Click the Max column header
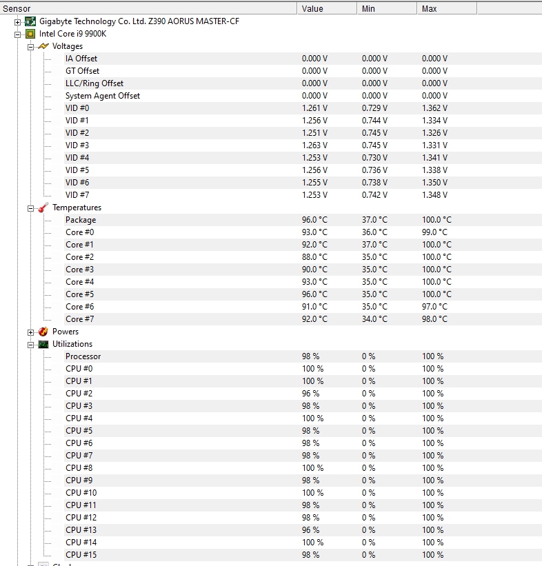542x566 pixels. coord(447,8)
